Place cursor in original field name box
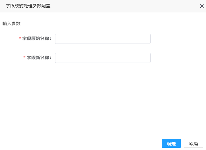This screenshot has width=206, height=150. pyautogui.click(x=103, y=39)
